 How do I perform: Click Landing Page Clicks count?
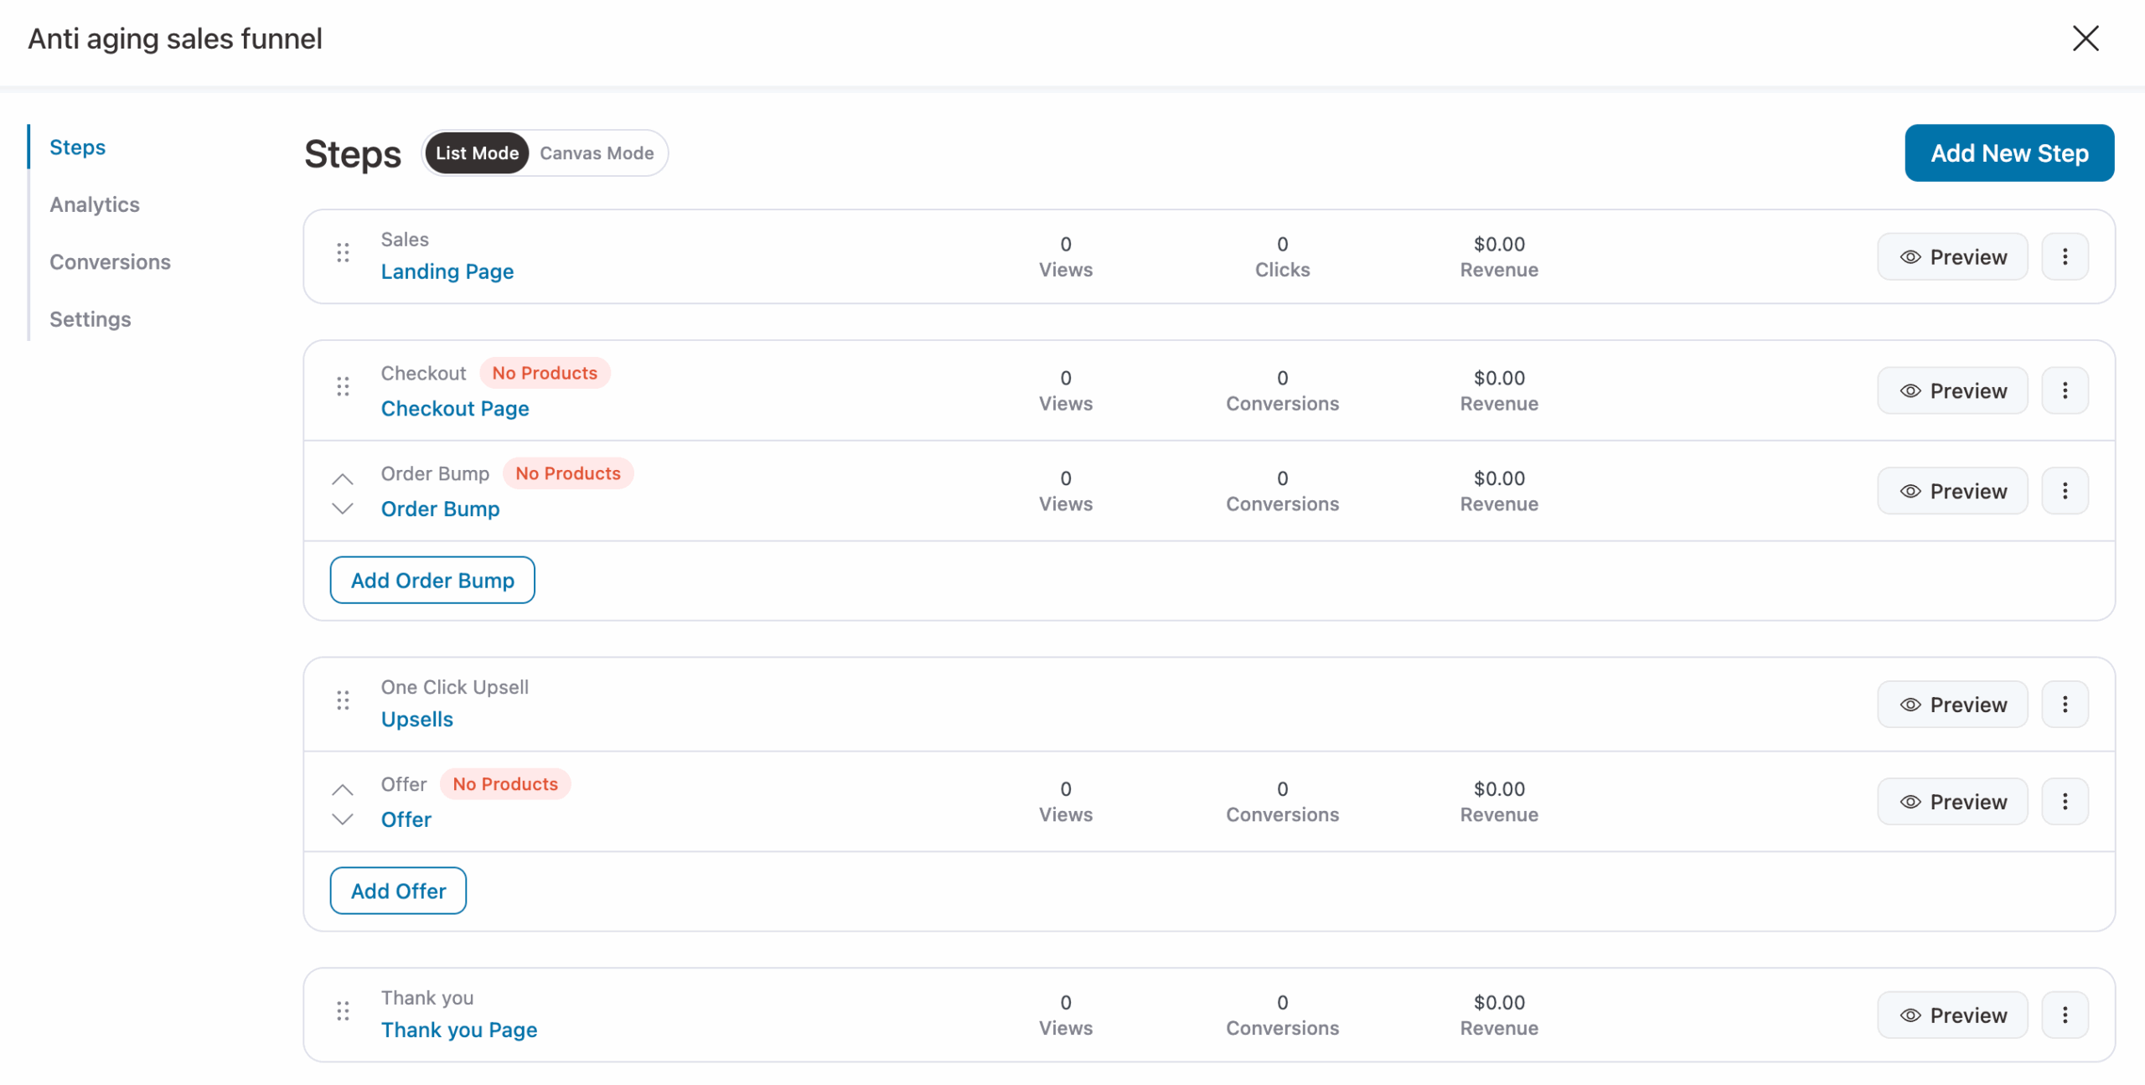[x=1282, y=245]
